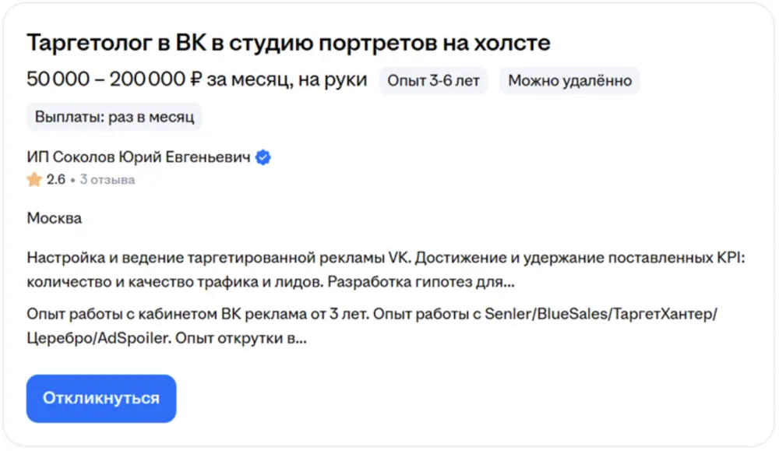Open vacancy title "Таргетолог в ВК"

[x=288, y=43]
